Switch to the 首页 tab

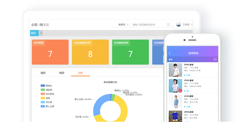[34, 33]
